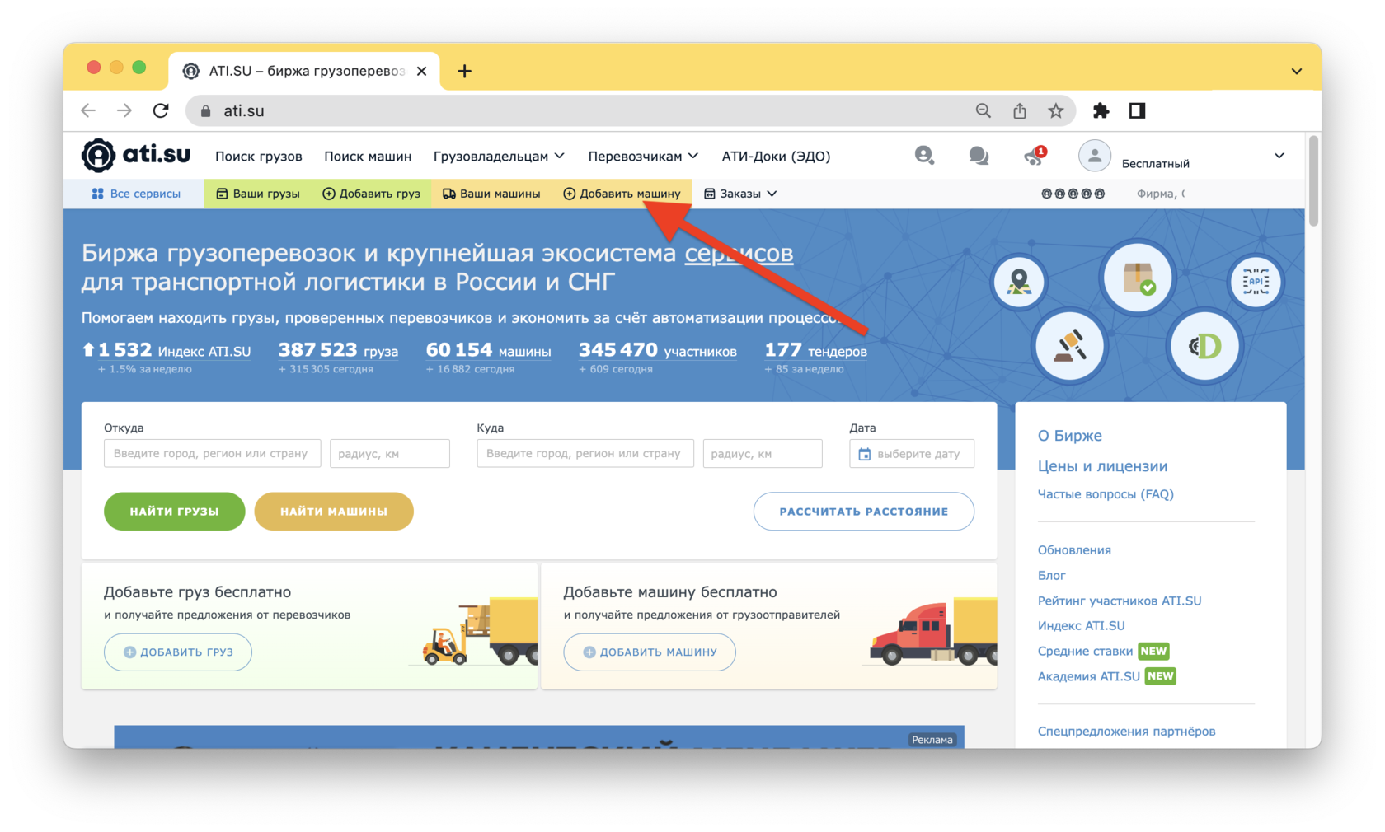This screenshot has height=832, width=1385.
Task: Click ДОБАВИТЬ МАШИНУ card button
Action: (650, 652)
